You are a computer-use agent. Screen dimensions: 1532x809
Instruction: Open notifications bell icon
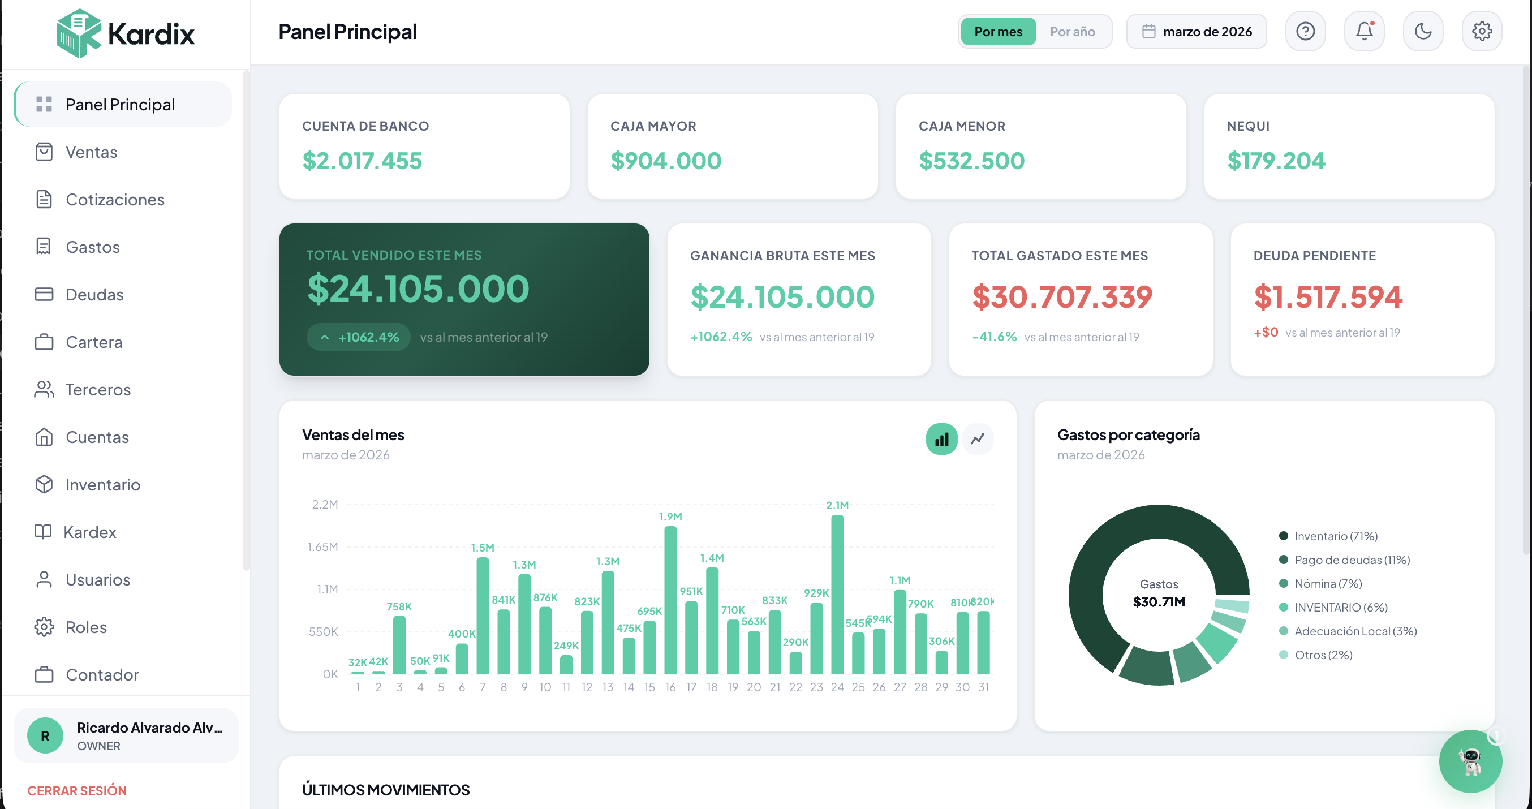(1365, 31)
